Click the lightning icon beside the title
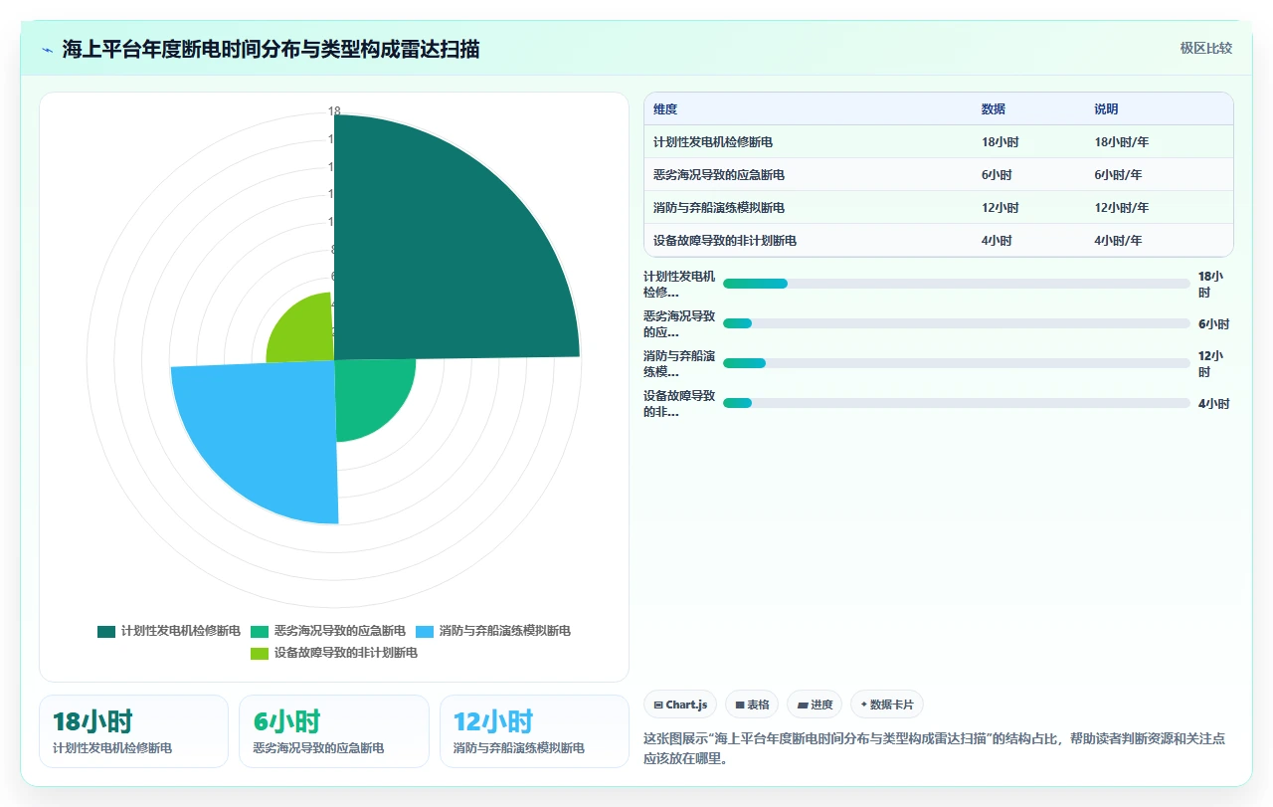Viewport: 1273px width, 807px height. pyautogui.click(x=48, y=50)
